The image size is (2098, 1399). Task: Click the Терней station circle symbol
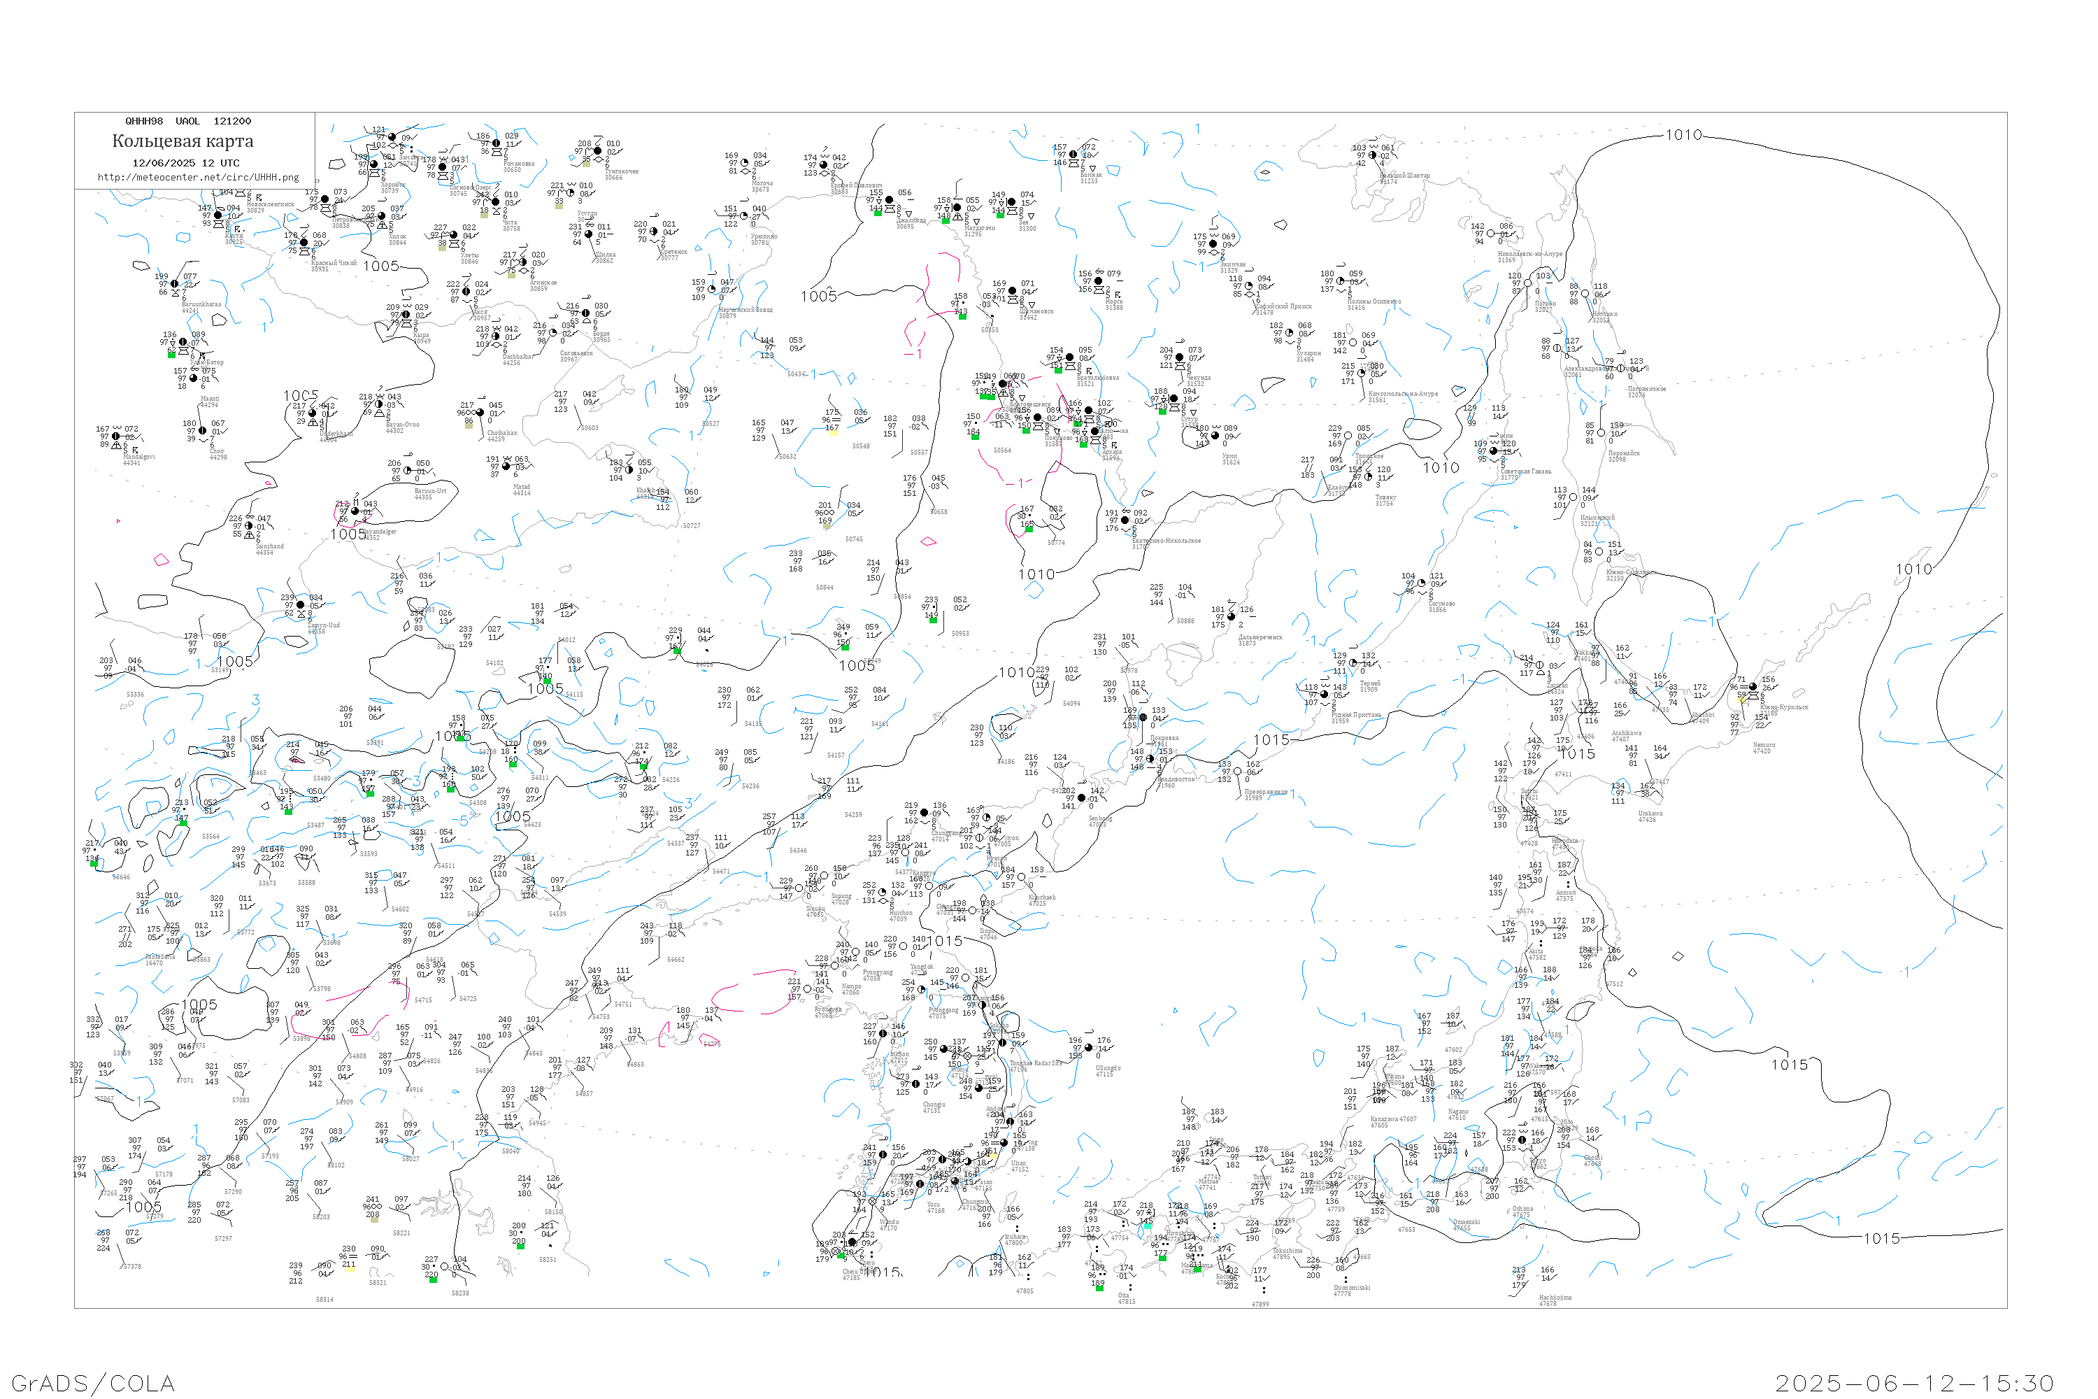(x=1353, y=663)
